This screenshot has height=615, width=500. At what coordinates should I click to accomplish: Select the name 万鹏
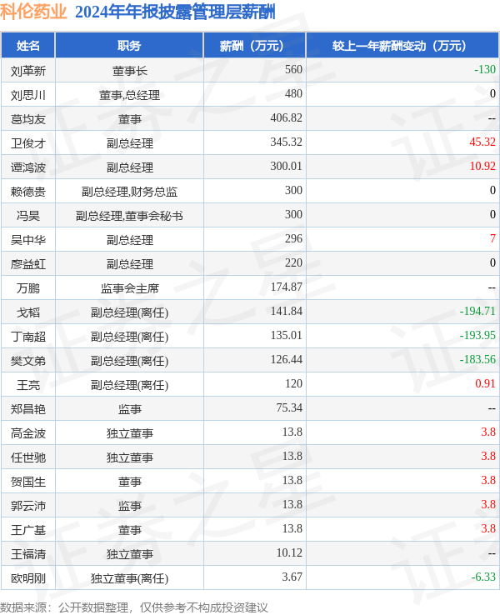27,288
